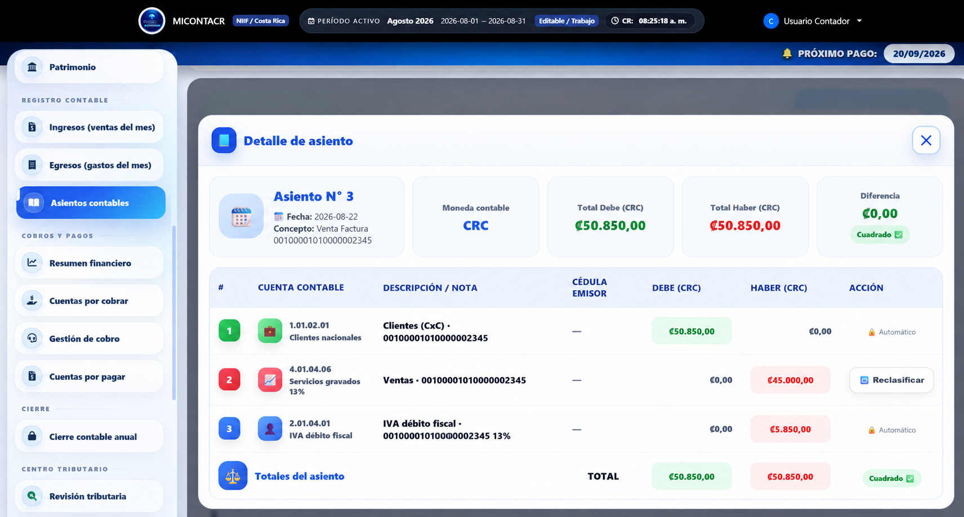This screenshot has height=517, width=964.
Task: Click the calendar icon beside Asiento N° 3
Action: coord(241,216)
